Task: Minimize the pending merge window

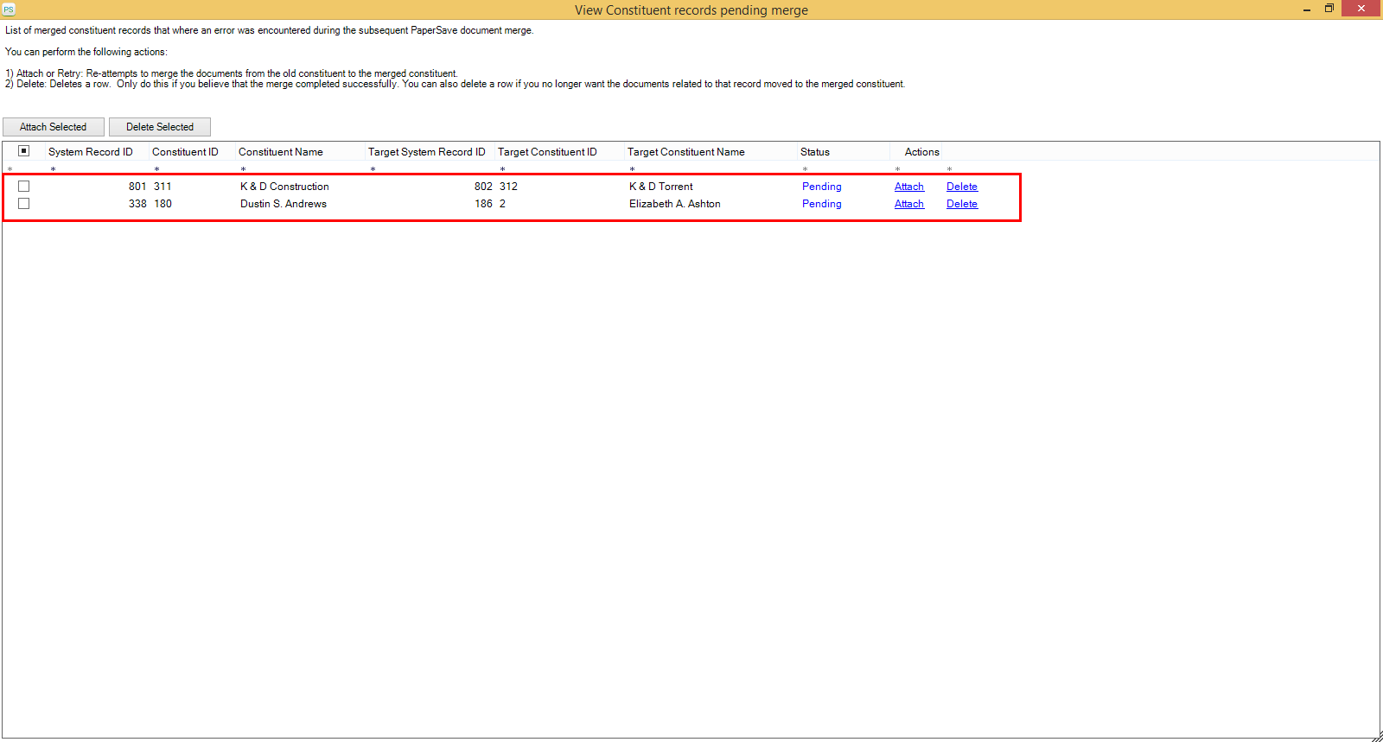Action: click(1306, 10)
